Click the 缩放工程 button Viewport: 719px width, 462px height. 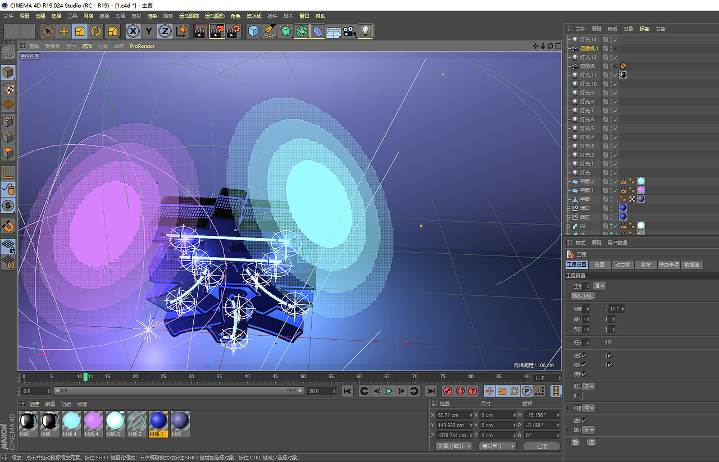pos(583,296)
